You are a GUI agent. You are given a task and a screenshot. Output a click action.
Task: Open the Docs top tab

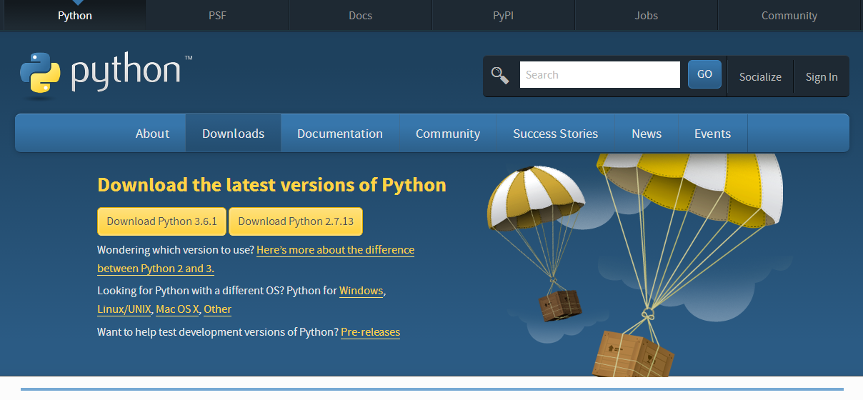click(360, 16)
